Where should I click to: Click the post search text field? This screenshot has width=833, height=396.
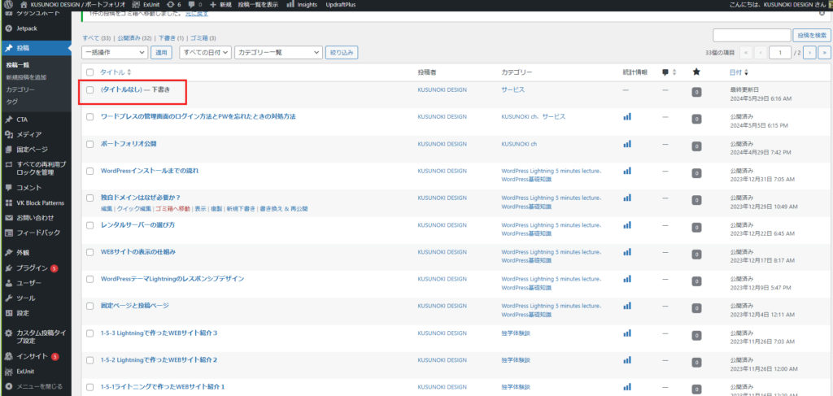point(751,36)
